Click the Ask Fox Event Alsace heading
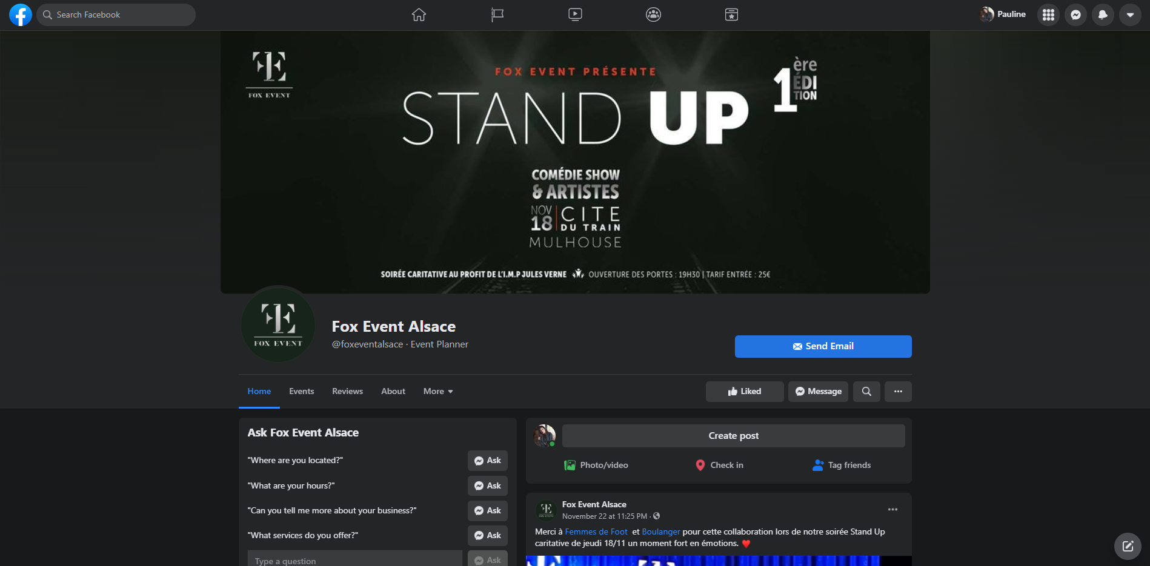The width and height of the screenshot is (1150, 566). 303,433
